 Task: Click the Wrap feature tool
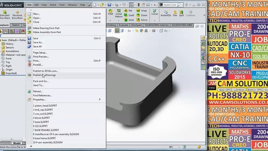142,10
